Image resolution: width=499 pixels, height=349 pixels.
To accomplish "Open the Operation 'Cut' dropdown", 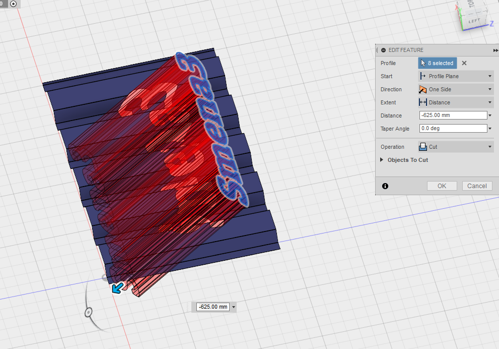I will click(456, 147).
